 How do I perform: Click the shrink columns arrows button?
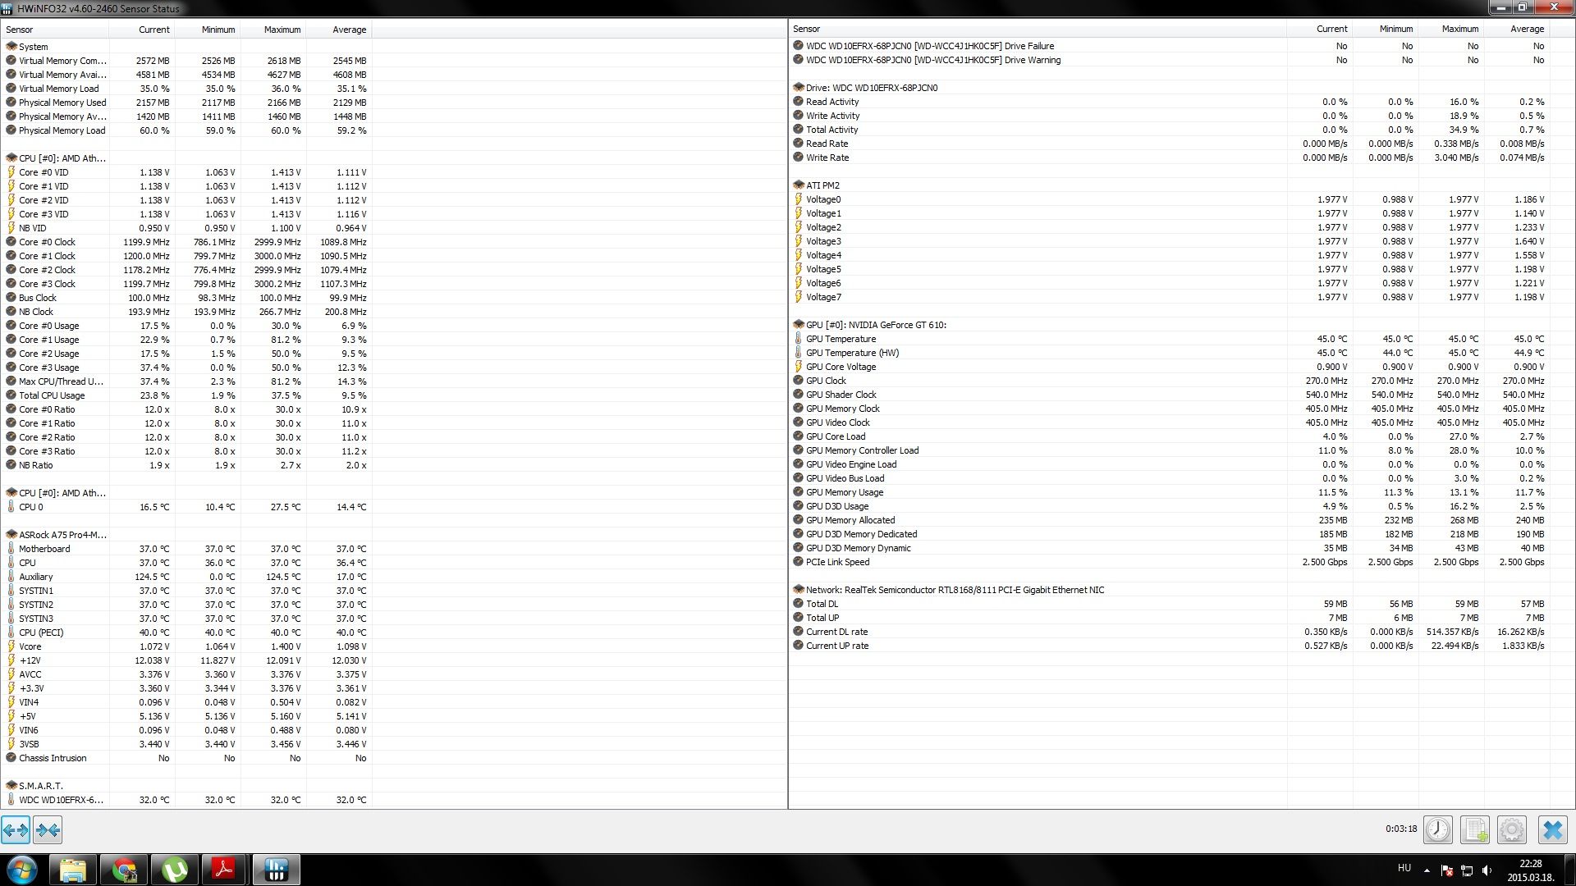[48, 830]
